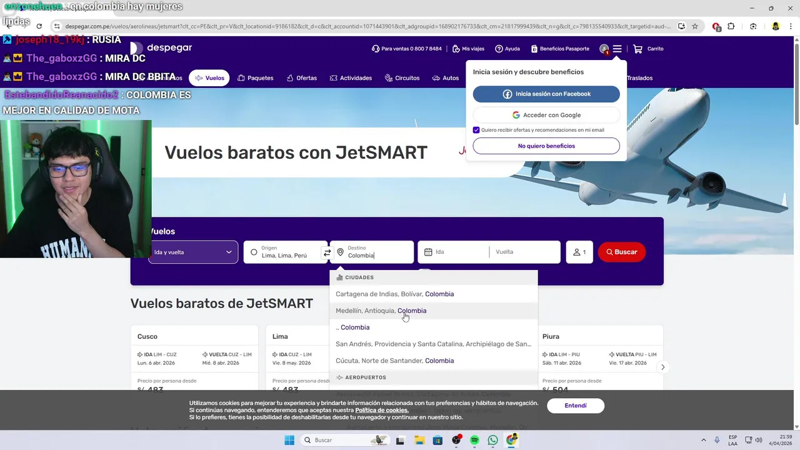Image resolution: width=800 pixels, height=450 pixels.
Task: Switch to the Circuitos tab
Action: (402, 78)
